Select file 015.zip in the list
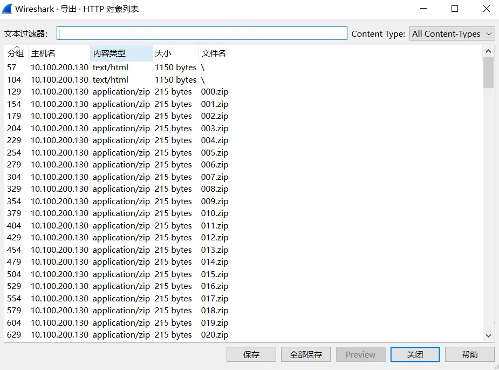Viewport: 499px width, 370px height. (215, 274)
